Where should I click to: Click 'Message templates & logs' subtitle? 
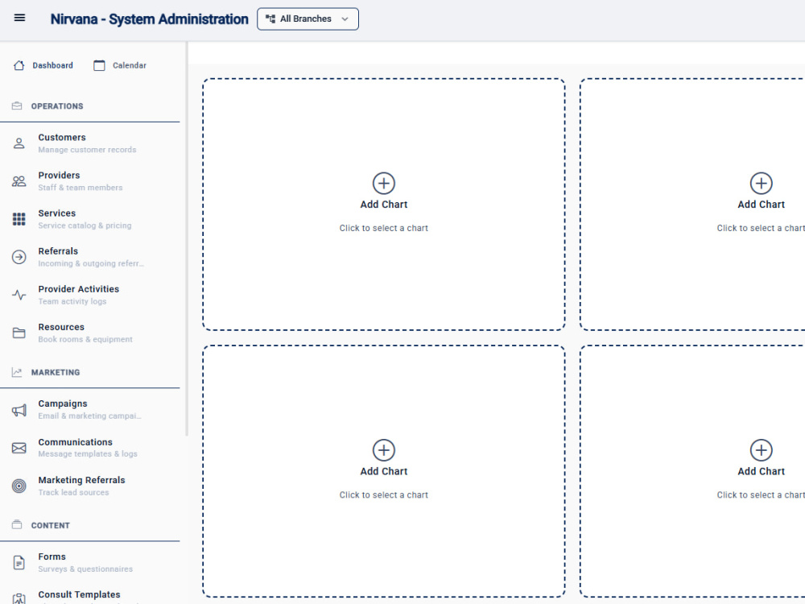(x=88, y=454)
